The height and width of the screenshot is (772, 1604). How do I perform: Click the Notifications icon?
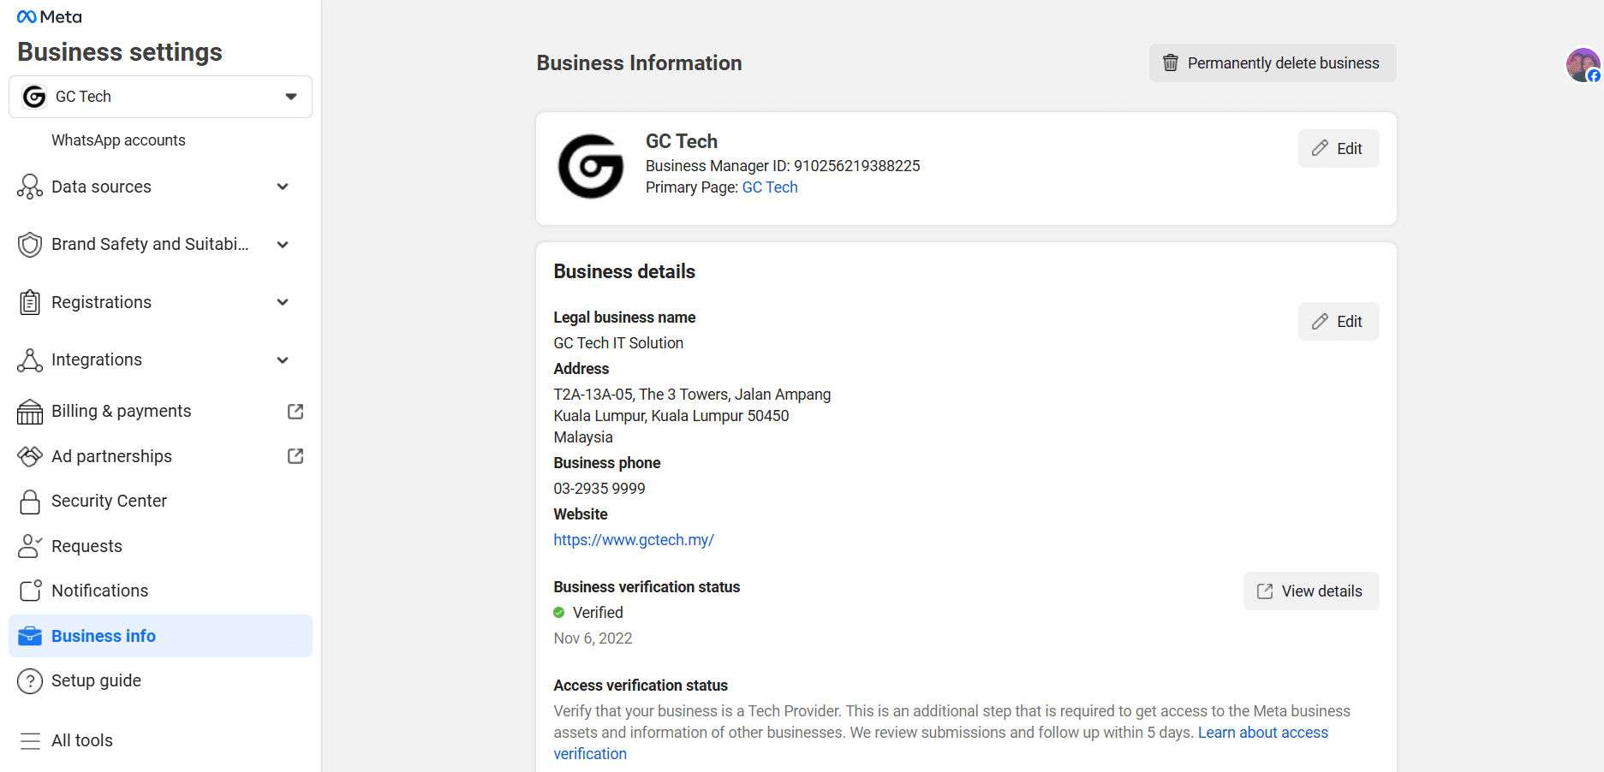[30, 591]
